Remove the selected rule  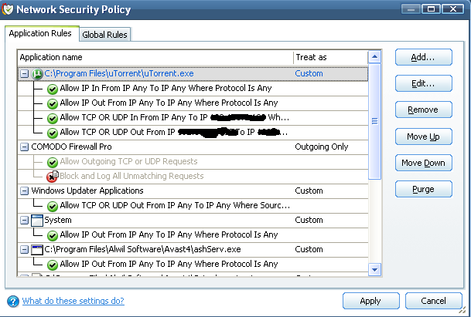coord(423,110)
